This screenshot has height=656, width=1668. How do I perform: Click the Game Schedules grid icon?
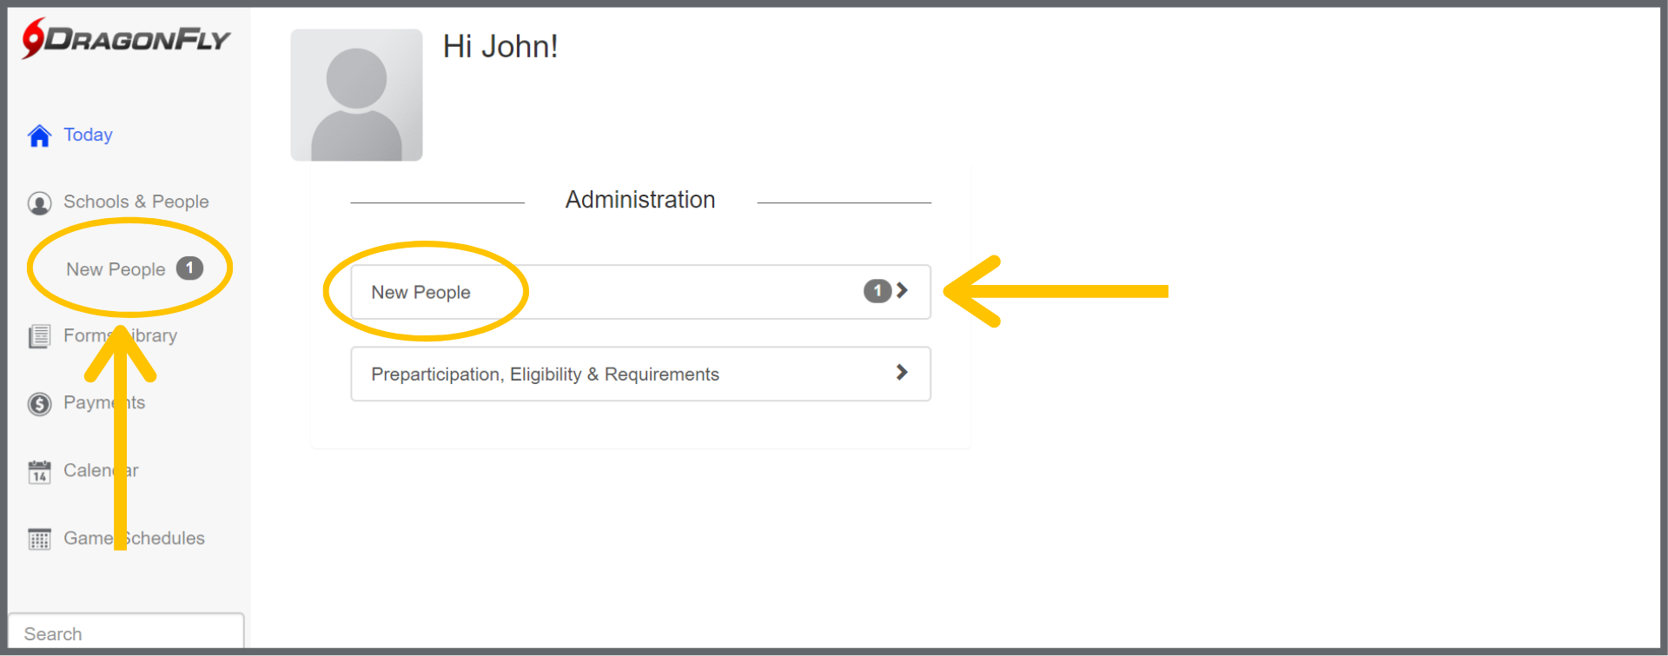click(39, 540)
